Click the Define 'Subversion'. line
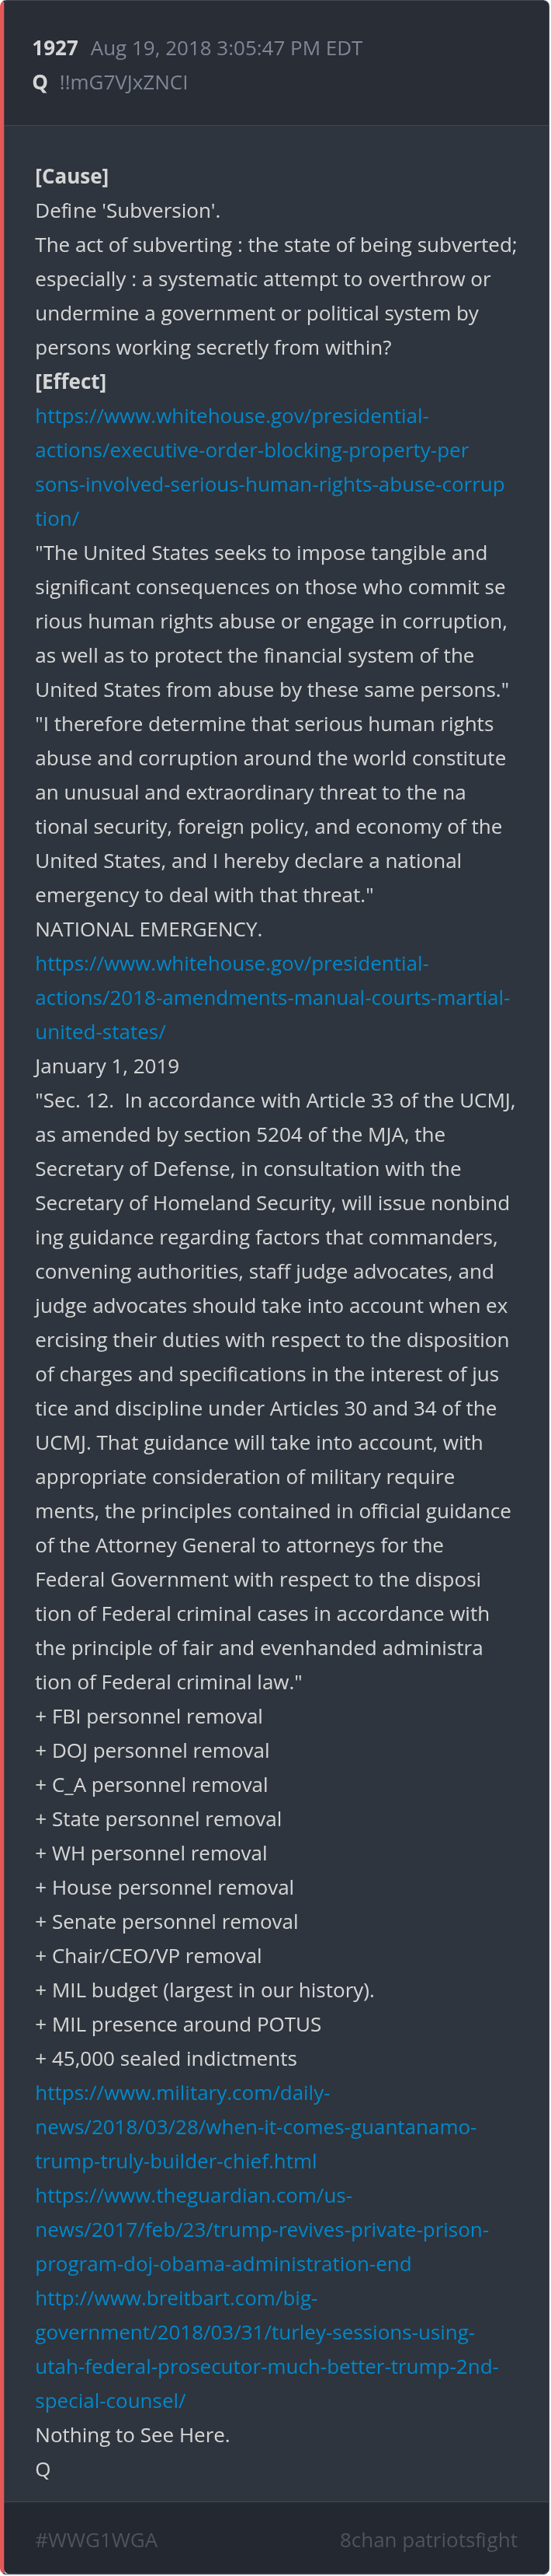The height and width of the screenshot is (2576, 551). click(x=128, y=210)
